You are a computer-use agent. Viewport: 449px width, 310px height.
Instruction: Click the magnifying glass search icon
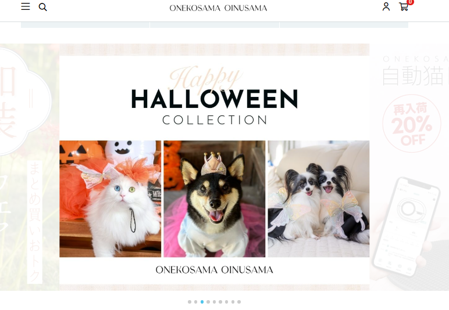pos(42,7)
